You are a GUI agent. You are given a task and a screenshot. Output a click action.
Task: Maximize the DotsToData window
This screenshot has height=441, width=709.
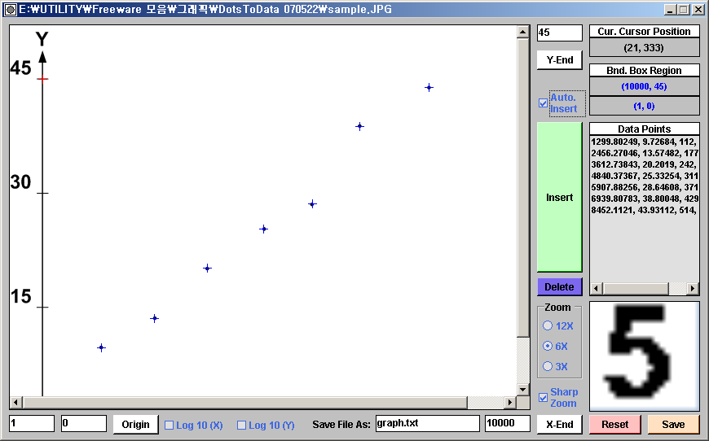(684, 10)
